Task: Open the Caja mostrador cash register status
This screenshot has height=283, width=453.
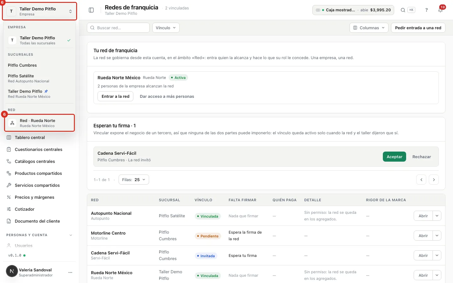Action: (353, 10)
